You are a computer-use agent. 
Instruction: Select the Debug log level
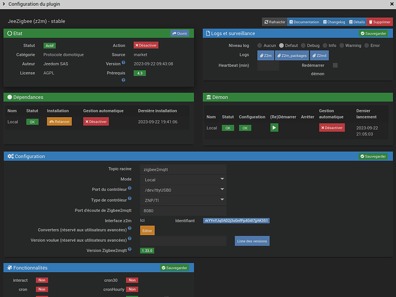point(303,45)
